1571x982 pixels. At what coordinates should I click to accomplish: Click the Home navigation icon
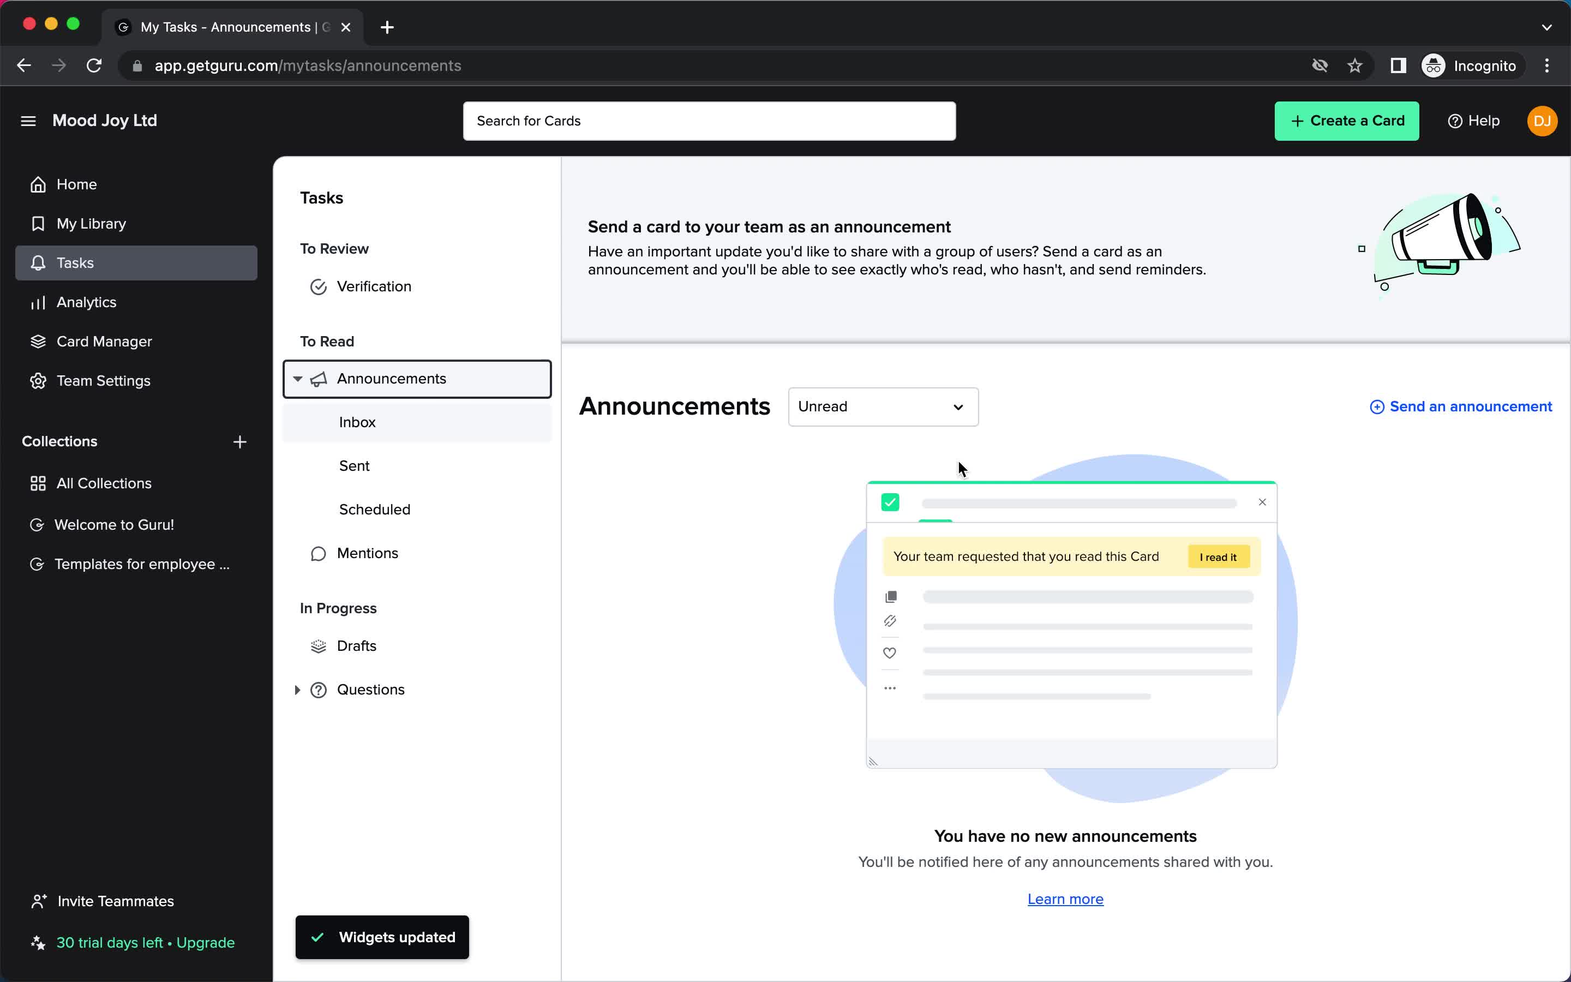click(x=38, y=184)
